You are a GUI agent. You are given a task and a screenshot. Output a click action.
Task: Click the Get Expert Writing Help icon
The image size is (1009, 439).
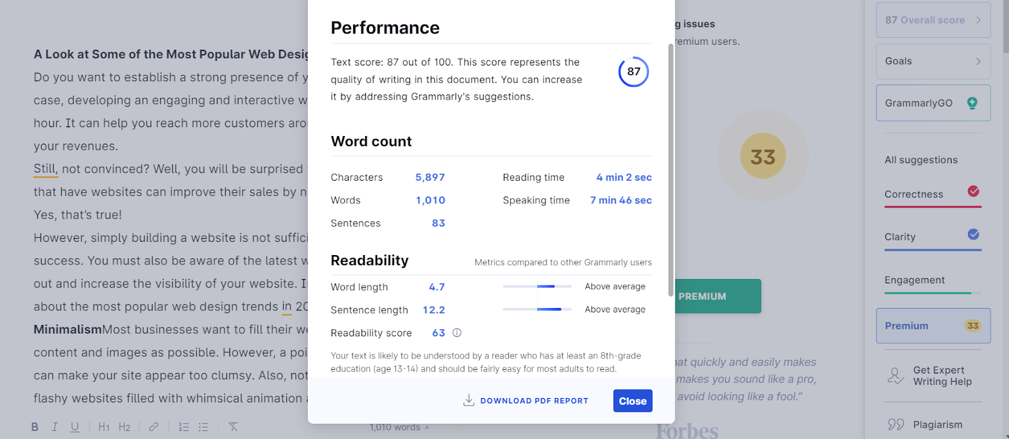895,376
